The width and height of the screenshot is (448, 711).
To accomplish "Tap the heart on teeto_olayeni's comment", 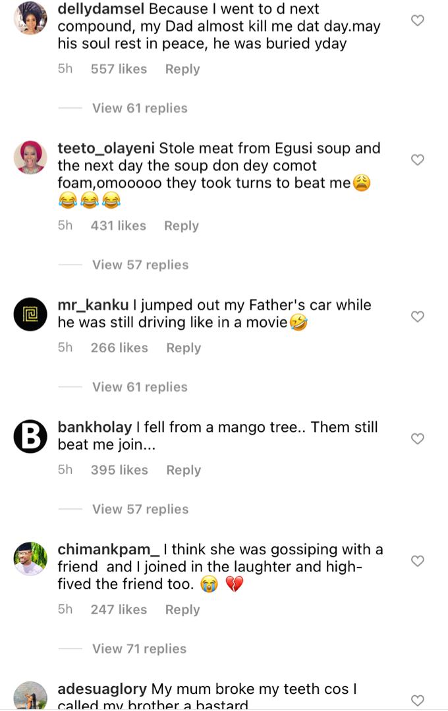I will coord(417,160).
